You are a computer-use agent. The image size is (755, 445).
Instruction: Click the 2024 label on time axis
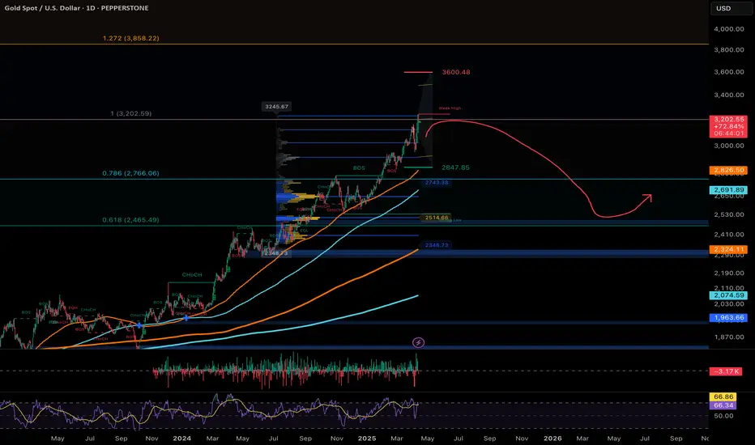pos(182,439)
